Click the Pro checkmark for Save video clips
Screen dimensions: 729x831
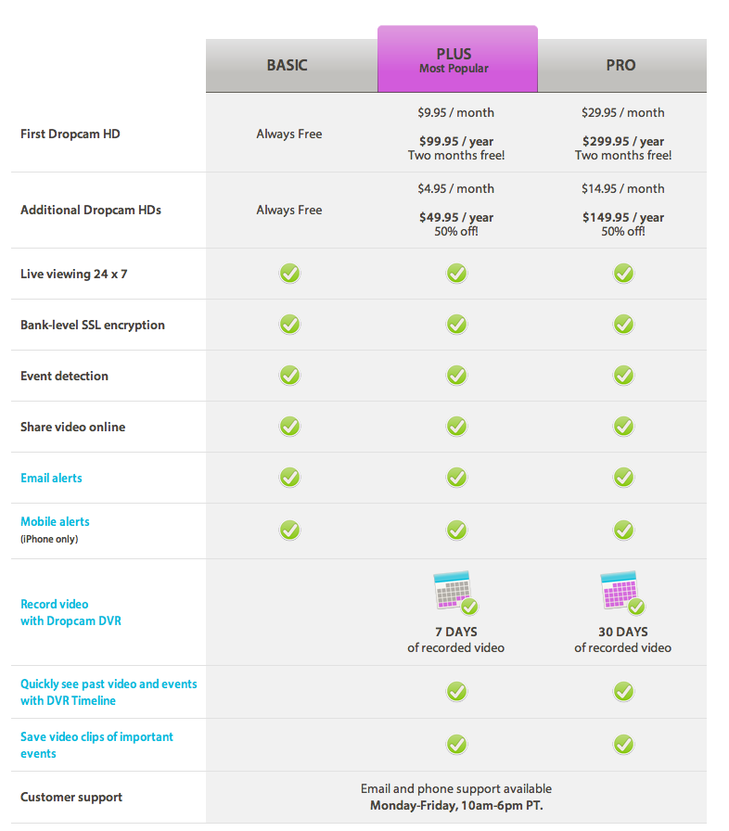point(623,745)
